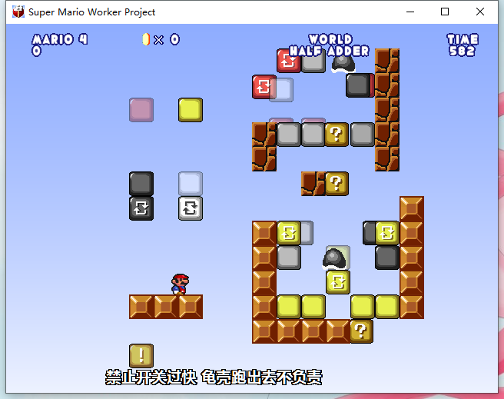This screenshot has height=399, width=504.
Task: Click the MARIO 4 lives label
Action: pyautogui.click(x=60, y=39)
